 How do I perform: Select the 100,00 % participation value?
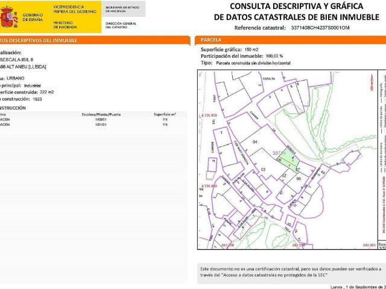[x=274, y=56]
